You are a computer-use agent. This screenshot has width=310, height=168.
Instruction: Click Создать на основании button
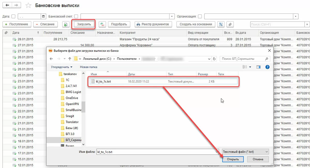196,24
